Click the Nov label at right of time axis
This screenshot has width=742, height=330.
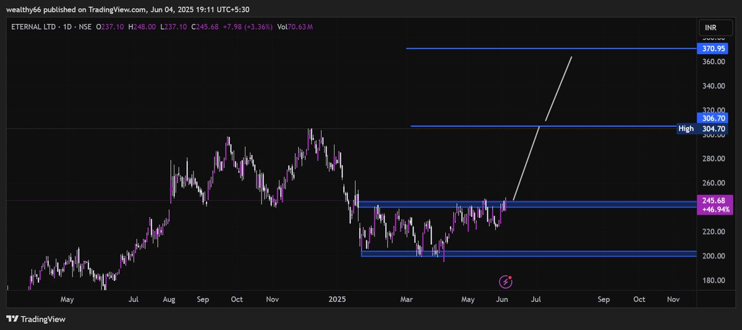(673, 299)
